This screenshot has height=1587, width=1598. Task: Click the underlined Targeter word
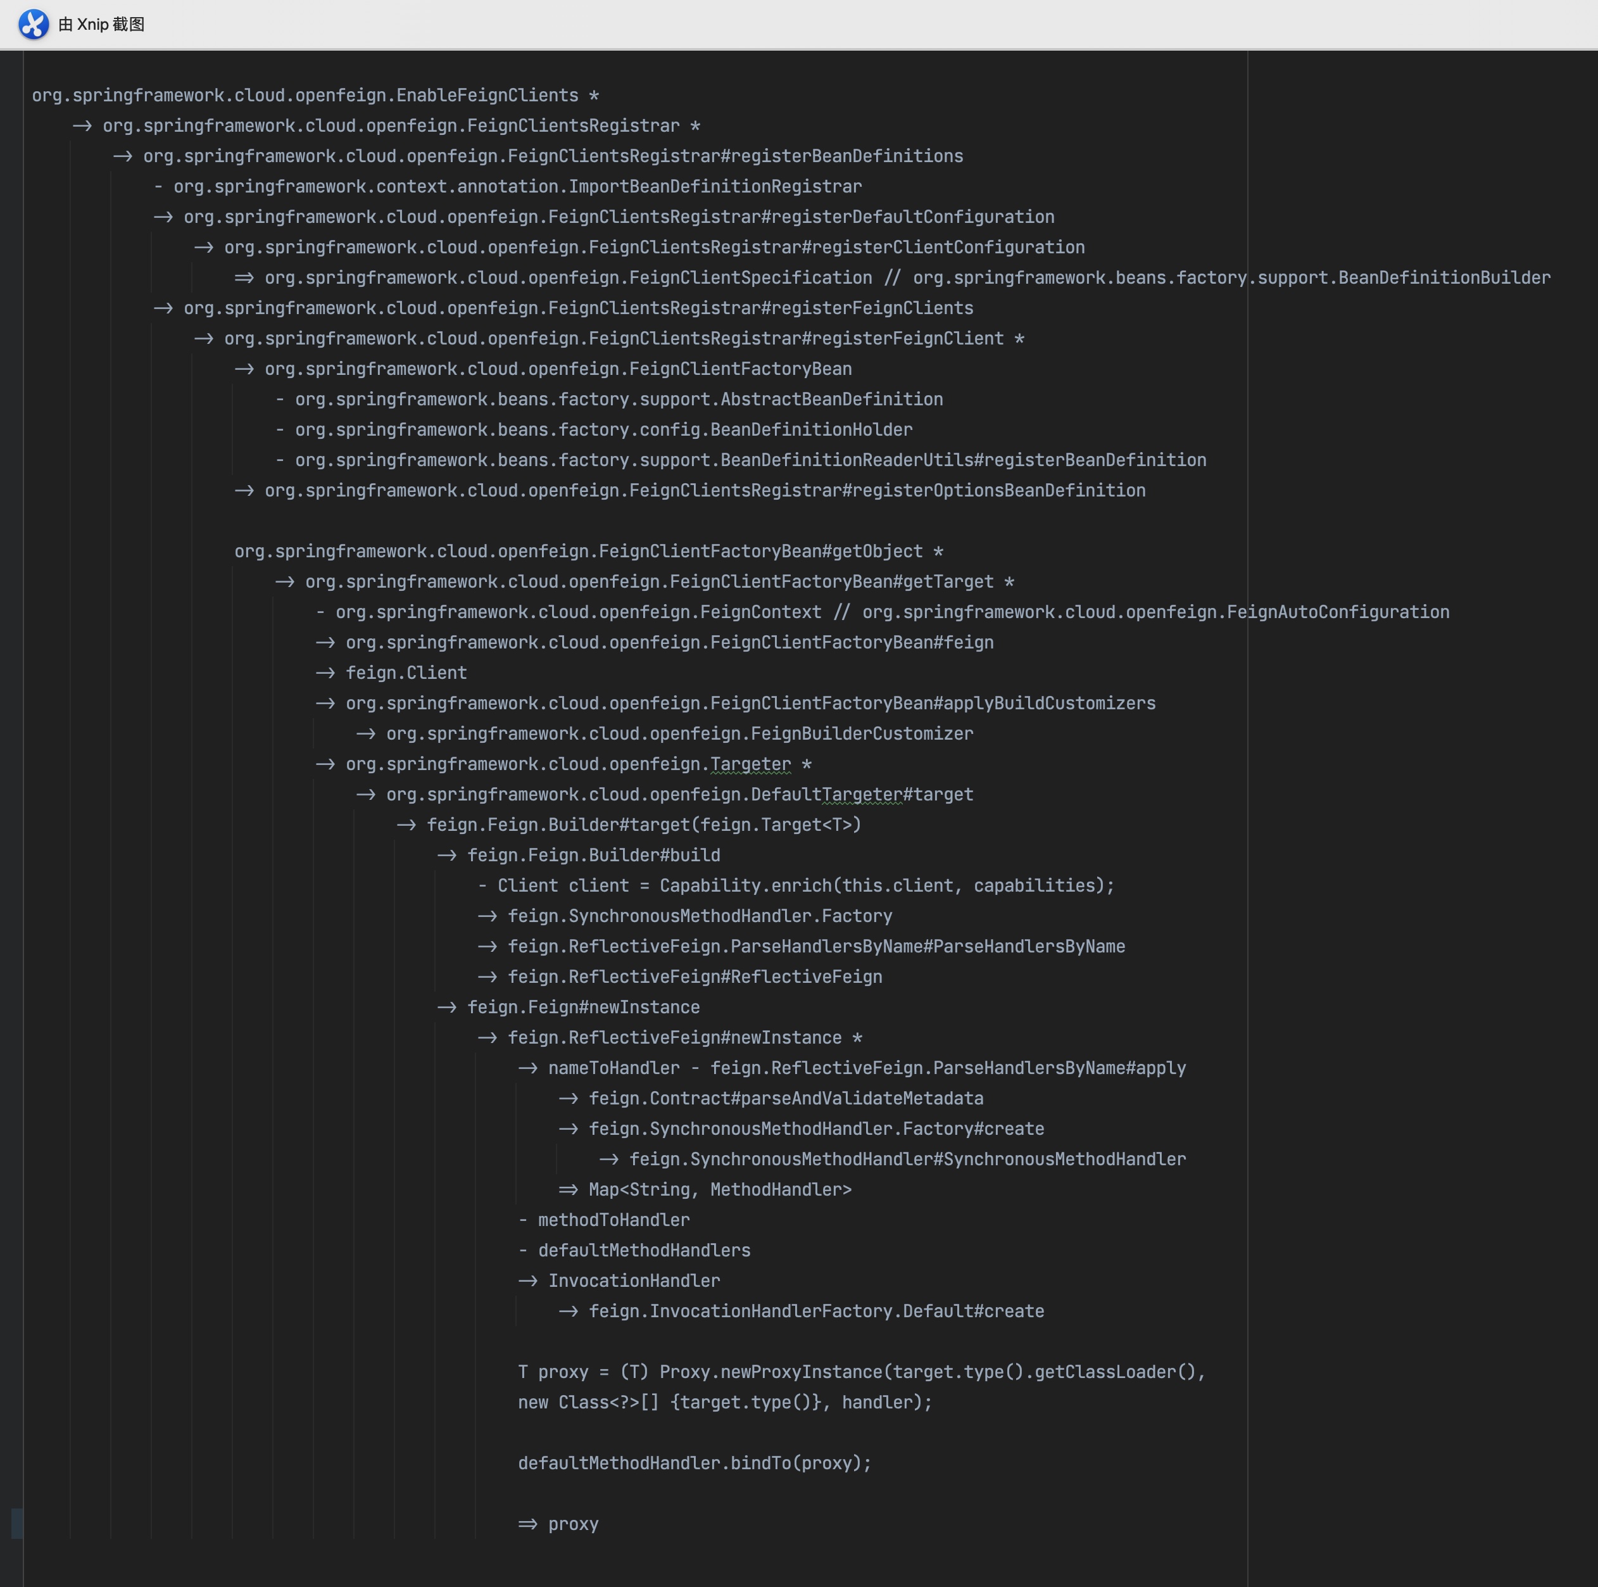point(750,764)
